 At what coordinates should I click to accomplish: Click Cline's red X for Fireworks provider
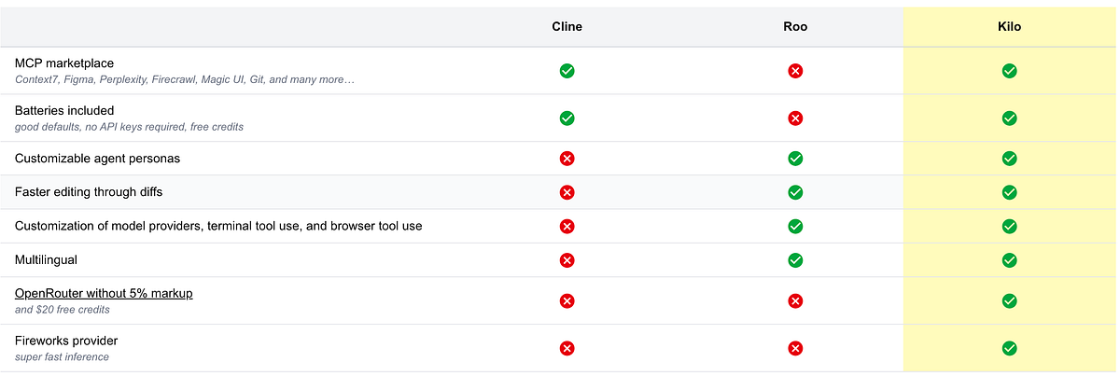click(x=567, y=348)
